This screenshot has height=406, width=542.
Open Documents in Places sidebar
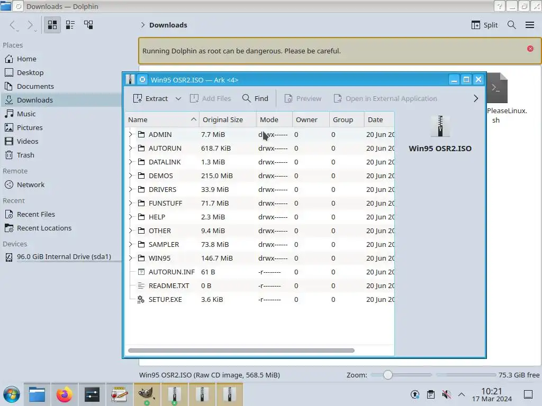coord(61,86)
